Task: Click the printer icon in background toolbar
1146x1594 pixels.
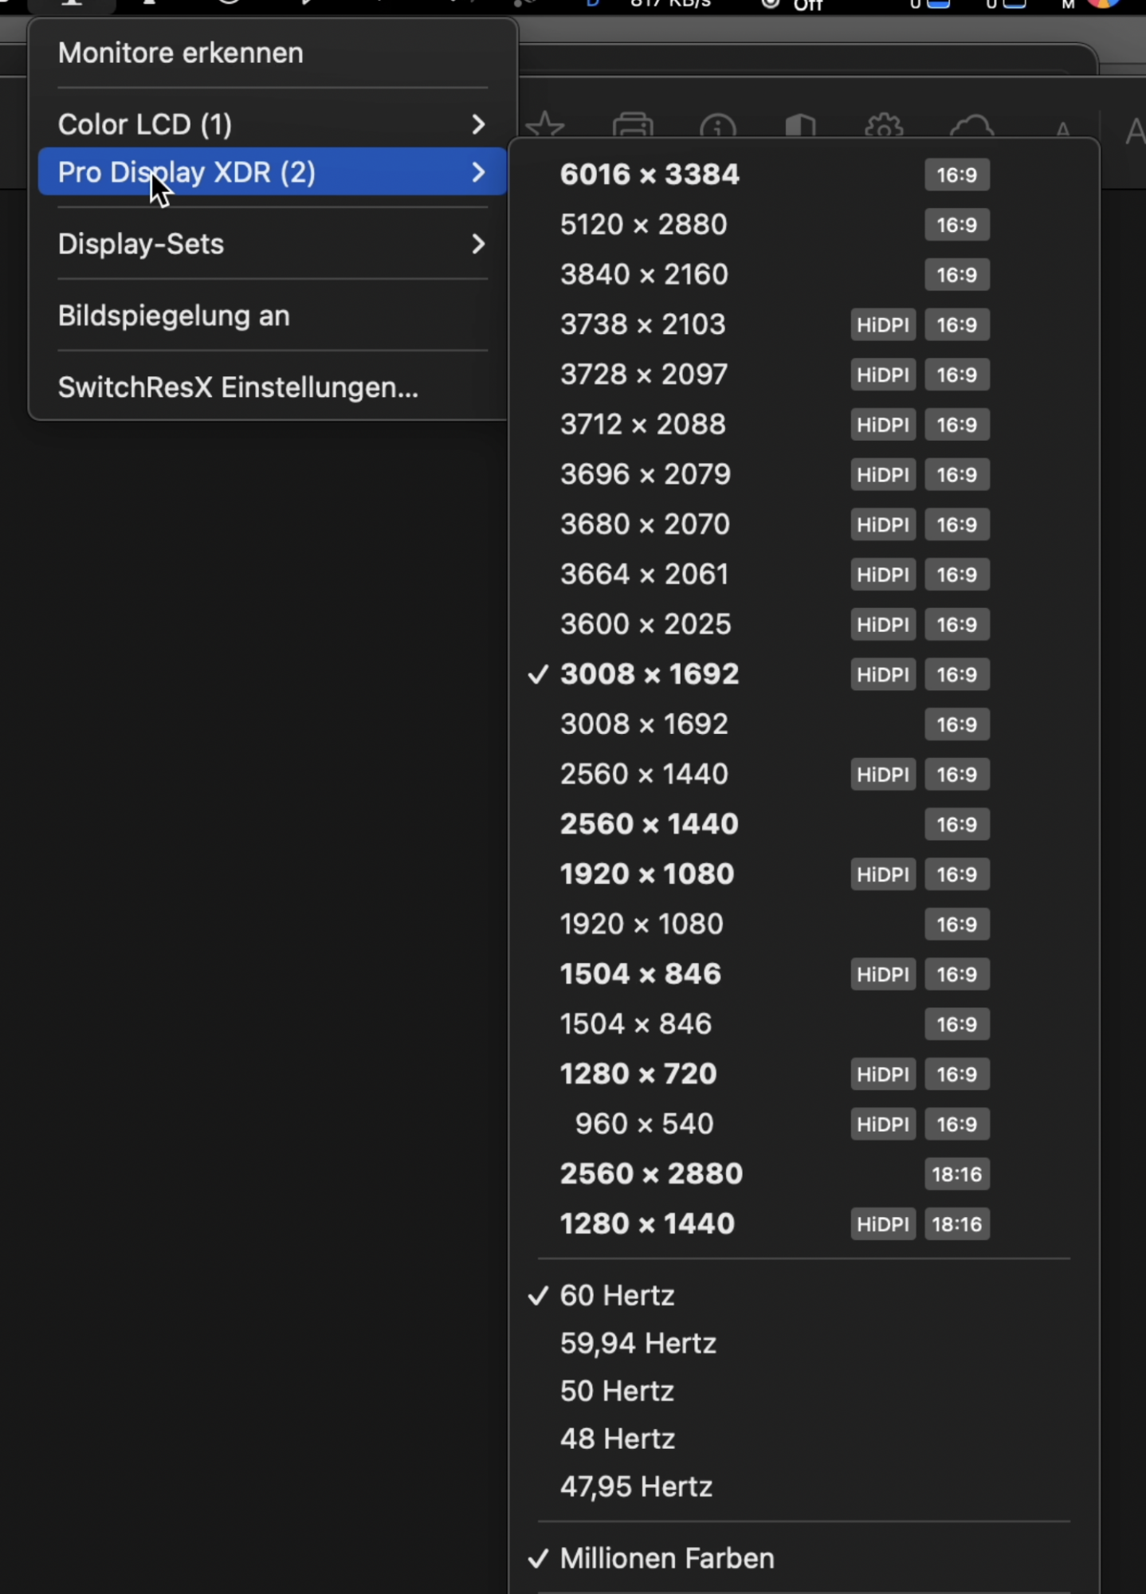Action: (x=634, y=126)
